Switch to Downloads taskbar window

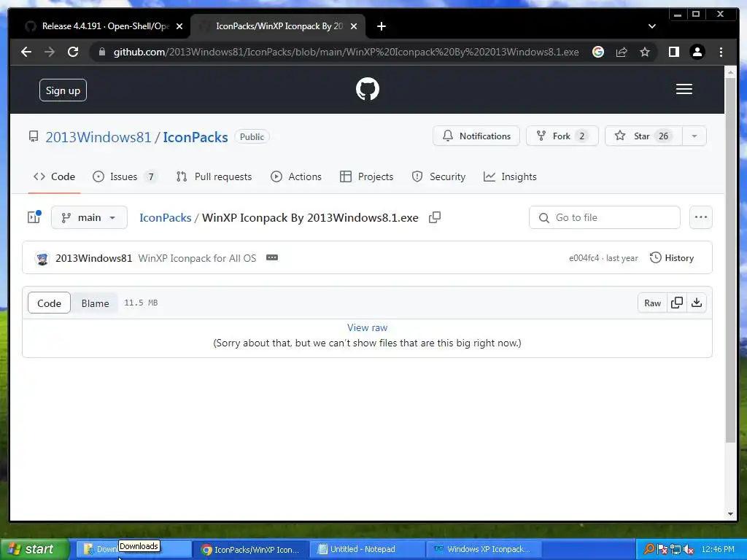(x=133, y=549)
